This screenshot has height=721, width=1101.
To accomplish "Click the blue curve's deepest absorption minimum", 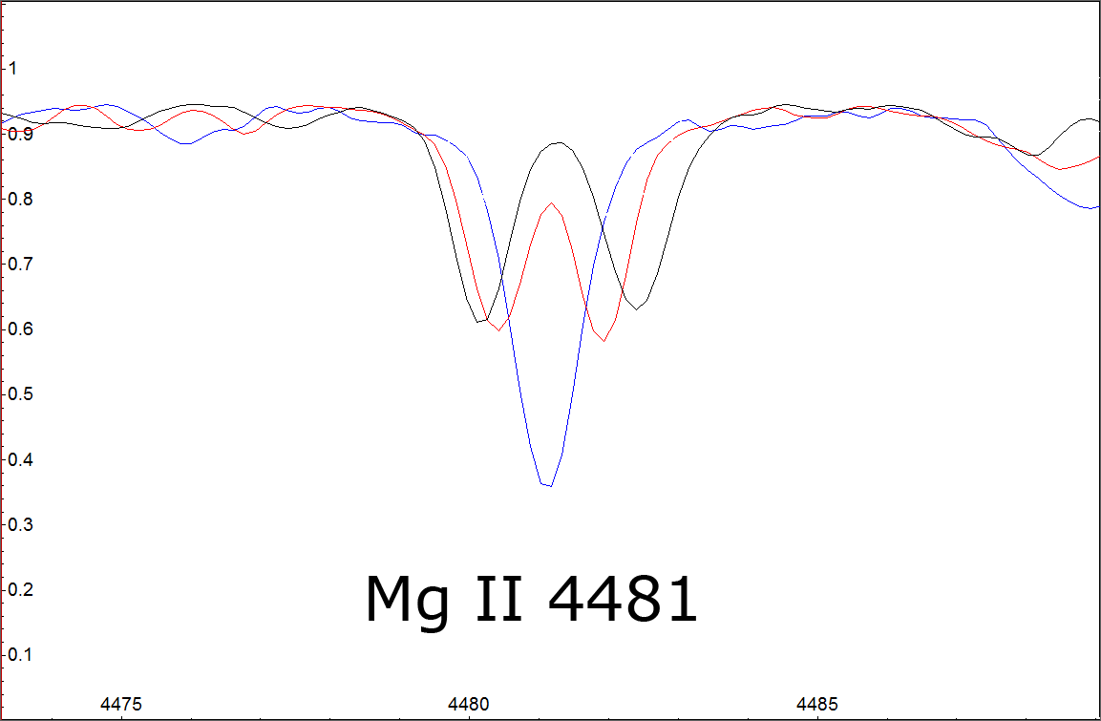I will click(x=547, y=485).
